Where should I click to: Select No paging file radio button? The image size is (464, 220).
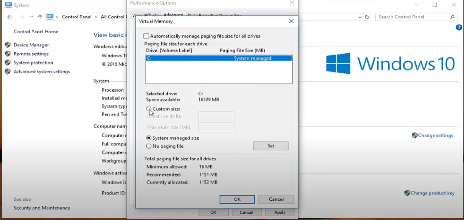click(149, 146)
